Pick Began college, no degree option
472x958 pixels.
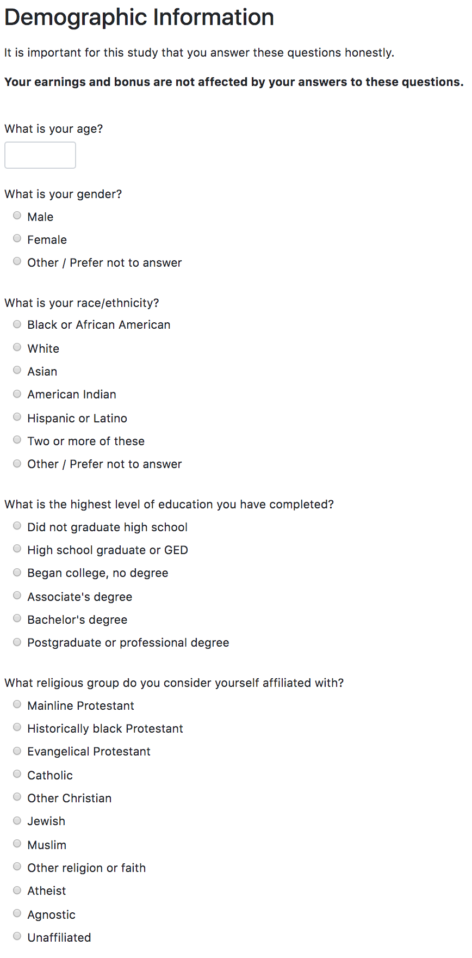point(17,573)
